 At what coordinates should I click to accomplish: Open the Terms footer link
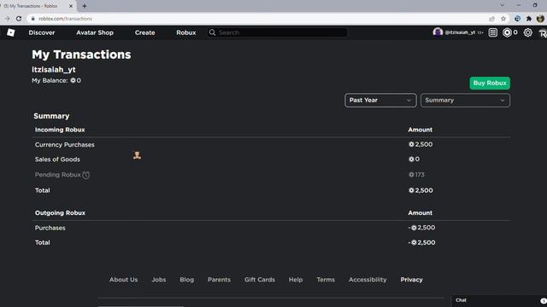tap(326, 280)
